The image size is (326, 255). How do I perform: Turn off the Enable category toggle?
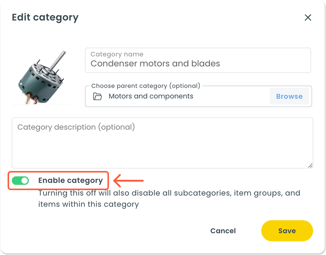pos(20,181)
